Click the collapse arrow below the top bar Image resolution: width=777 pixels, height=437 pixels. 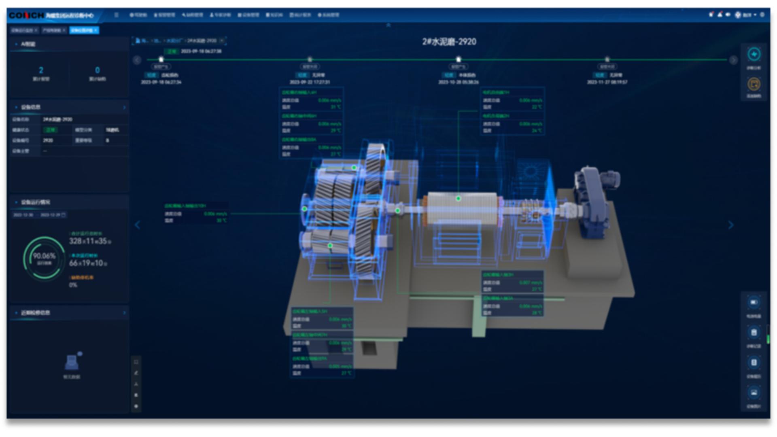388,25
